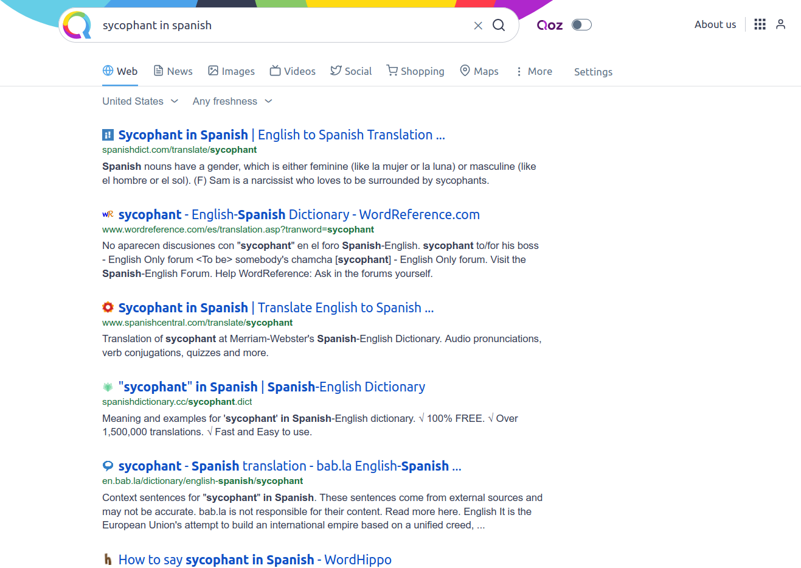Click spanishcentral.com/translate/sycophant URL
Screen dimensions: 801x568
[197, 323]
